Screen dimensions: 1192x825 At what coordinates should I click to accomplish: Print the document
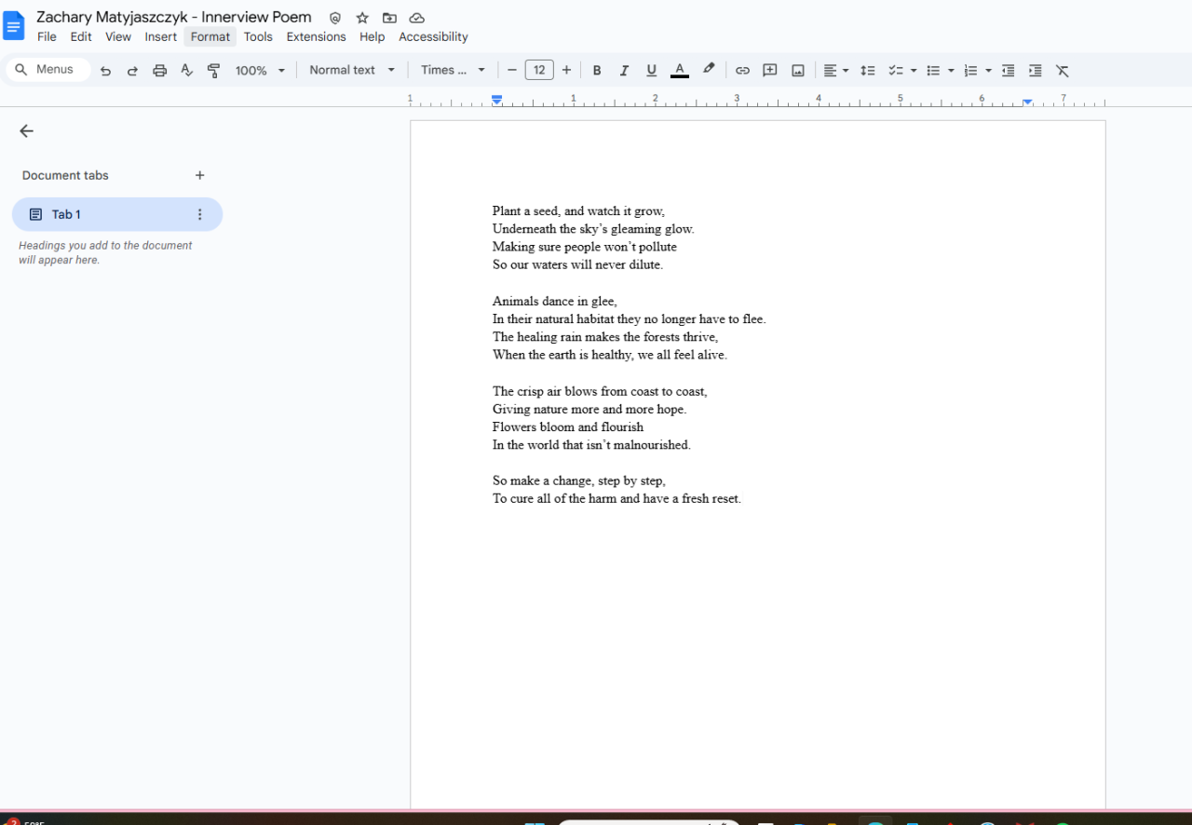tap(159, 70)
